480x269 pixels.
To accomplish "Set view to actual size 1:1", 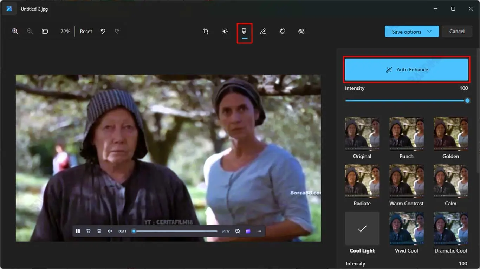I will pos(45,32).
